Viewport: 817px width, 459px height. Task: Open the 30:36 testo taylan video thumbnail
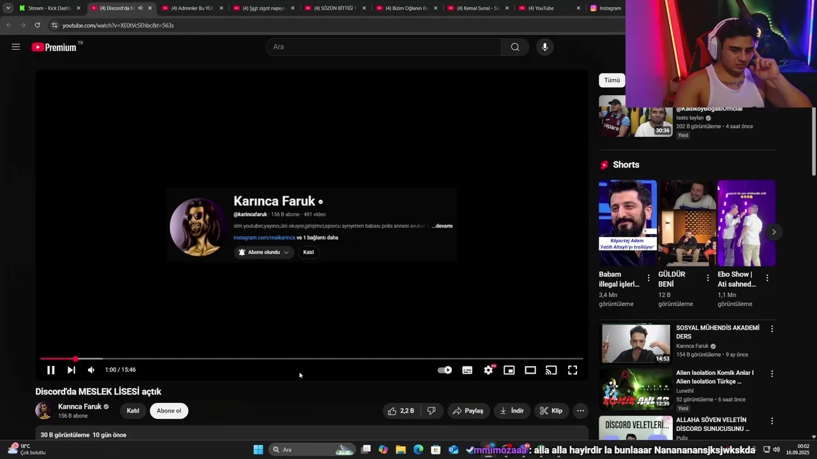[635, 117]
